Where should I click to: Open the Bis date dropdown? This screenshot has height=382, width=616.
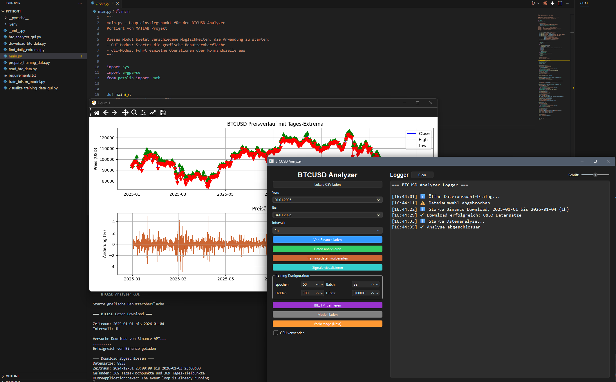coord(378,215)
